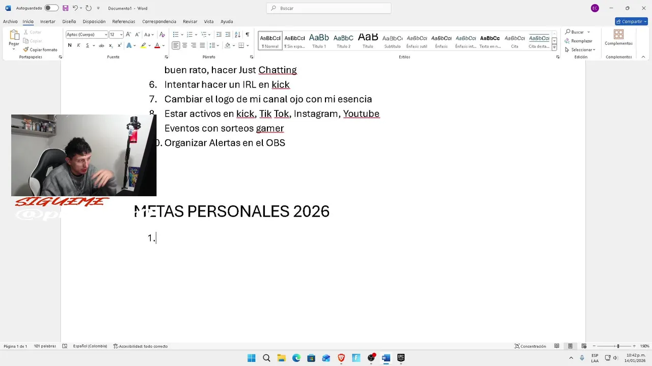Click the Save icon in title bar
The height and width of the screenshot is (366, 652).
click(65, 8)
